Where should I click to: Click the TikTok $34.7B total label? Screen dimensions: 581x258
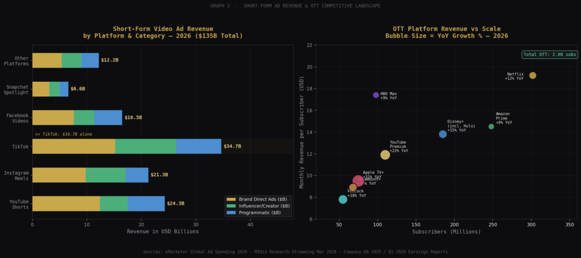point(232,146)
